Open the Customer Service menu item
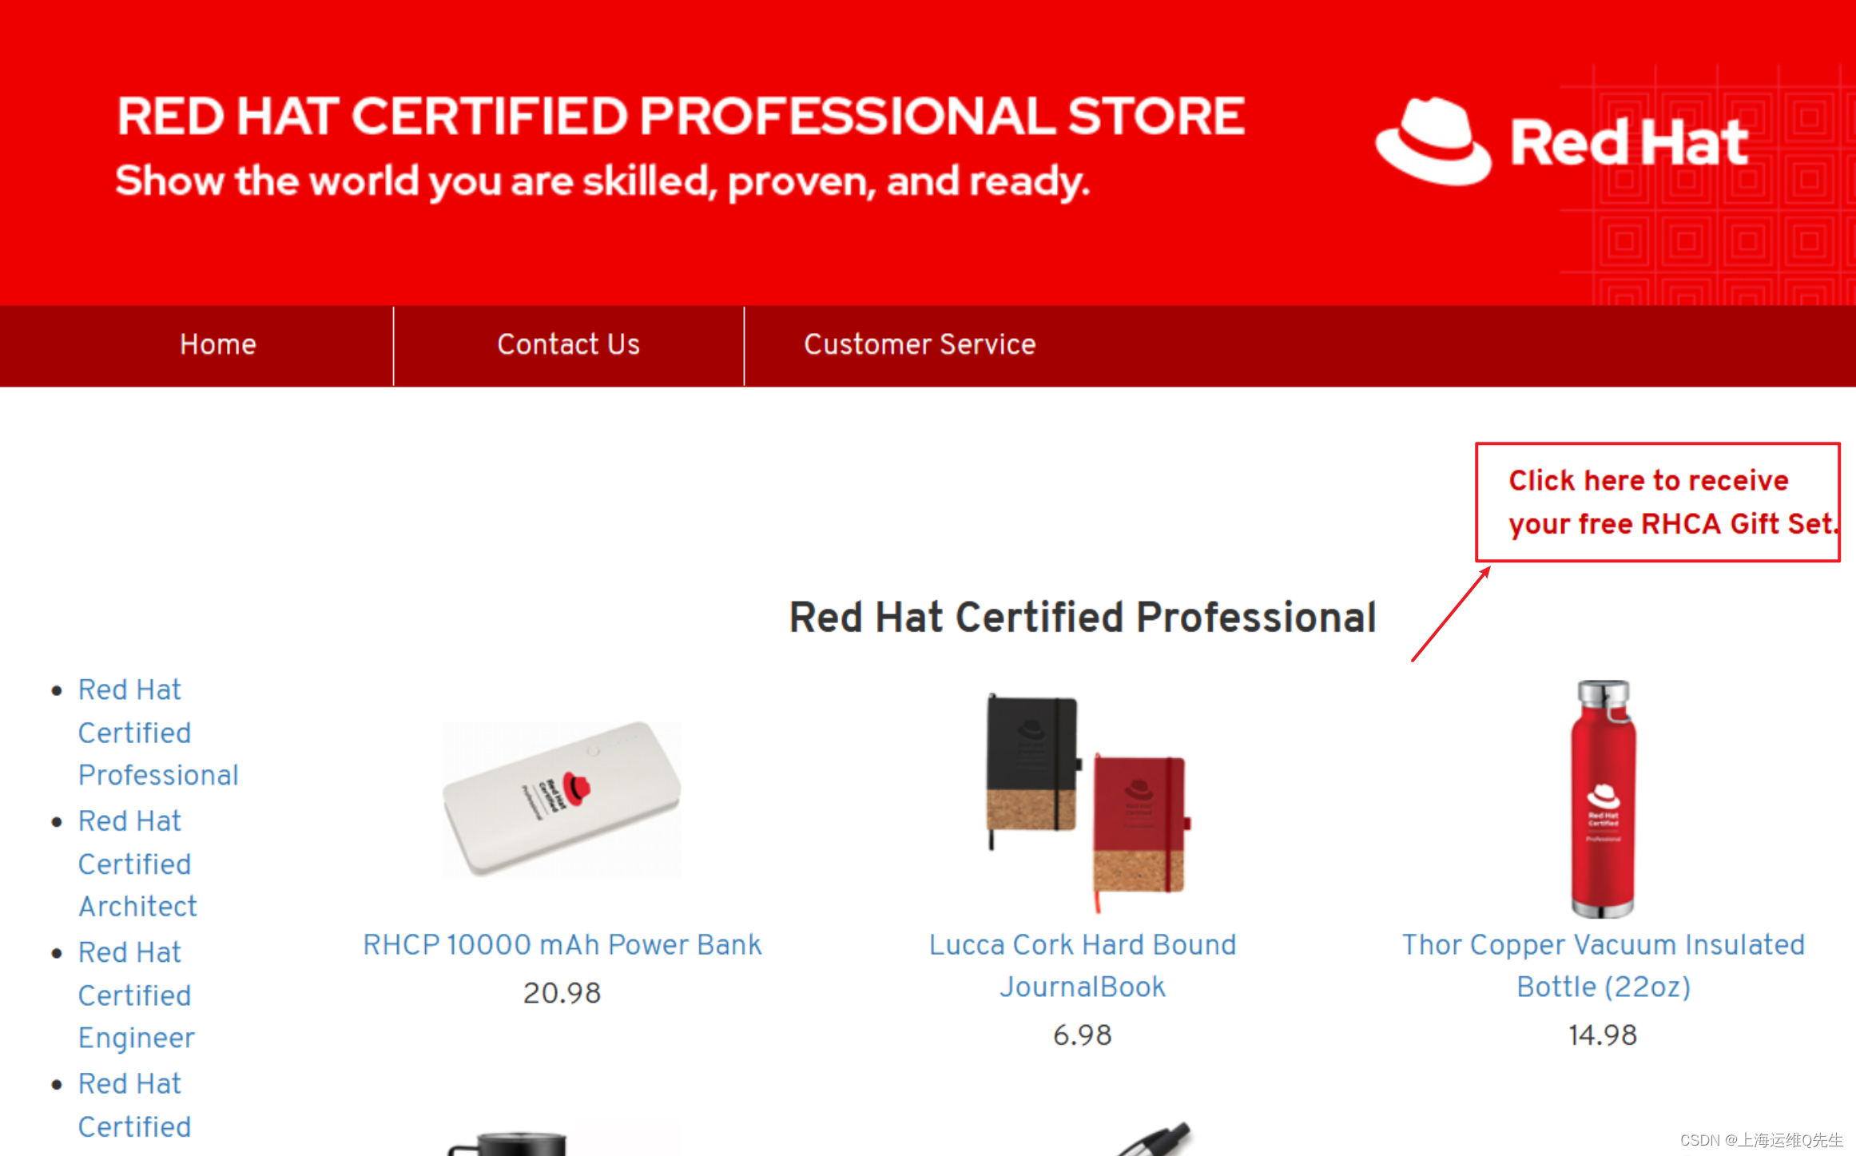The image size is (1856, 1156). (919, 344)
